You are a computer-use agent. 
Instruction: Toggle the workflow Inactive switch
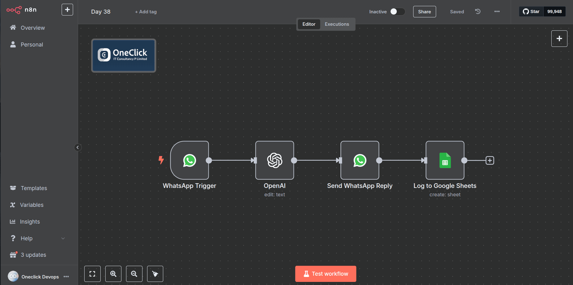click(x=397, y=11)
